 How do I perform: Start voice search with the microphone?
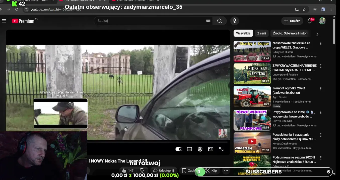235,21
